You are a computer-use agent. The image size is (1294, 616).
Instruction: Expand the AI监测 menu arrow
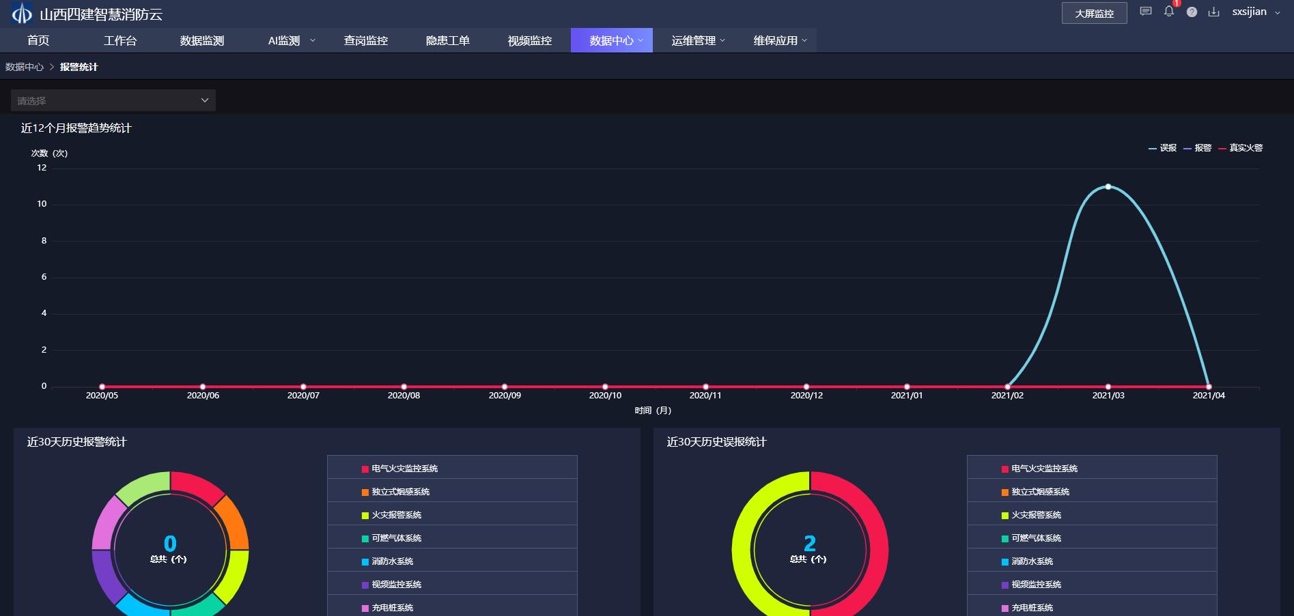click(x=313, y=41)
